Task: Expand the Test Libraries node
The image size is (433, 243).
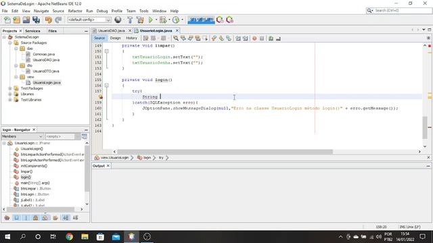Action: click(x=10, y=100)
